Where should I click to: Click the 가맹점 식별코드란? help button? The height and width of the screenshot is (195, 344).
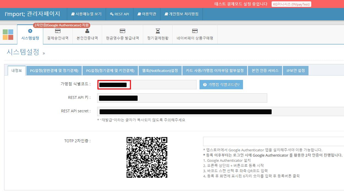[221, 85]
